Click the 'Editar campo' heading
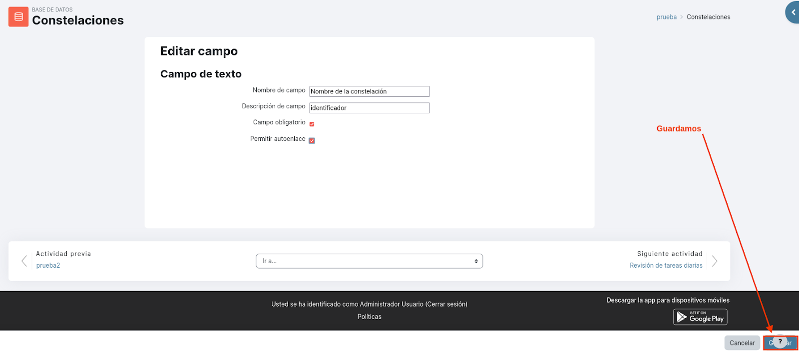The width and height of the screenshot is (799, 351). [199, 51]
